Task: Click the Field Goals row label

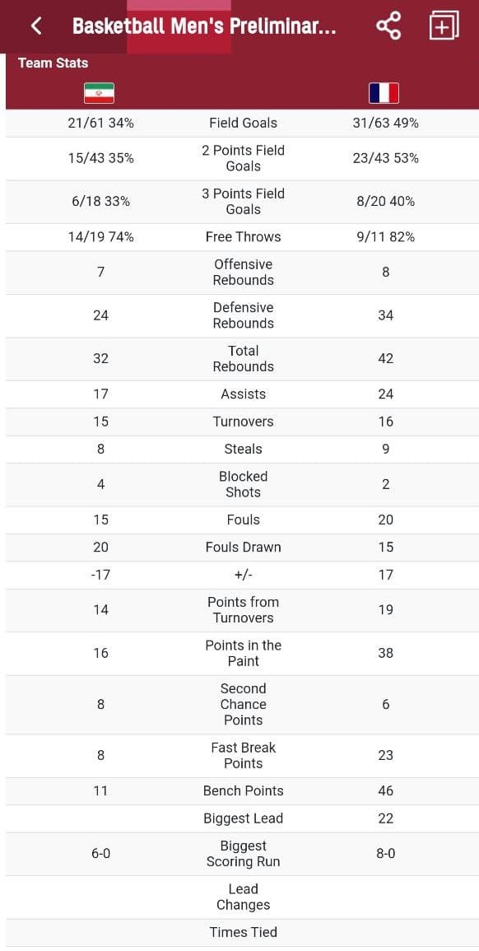Action: (x=243, y=124)
